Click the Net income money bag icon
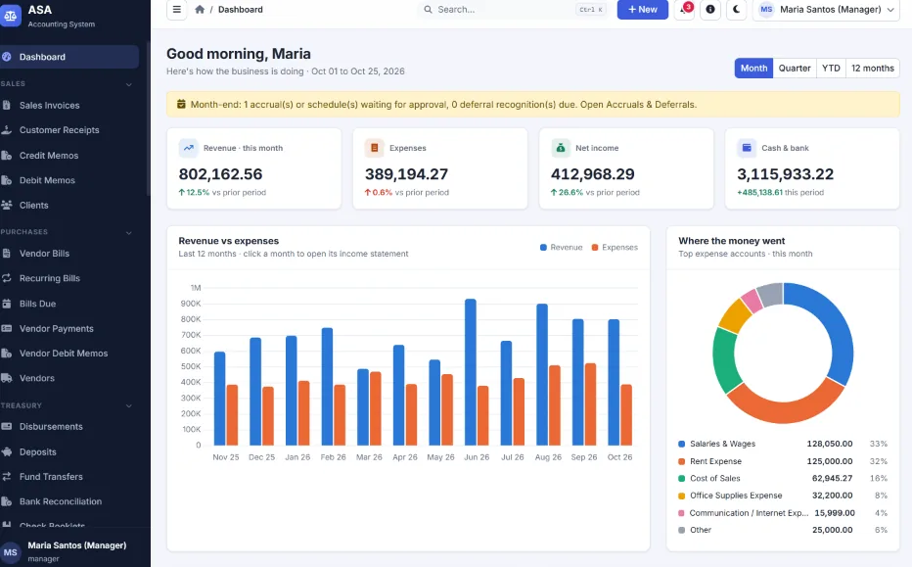 tap(561, 148)
